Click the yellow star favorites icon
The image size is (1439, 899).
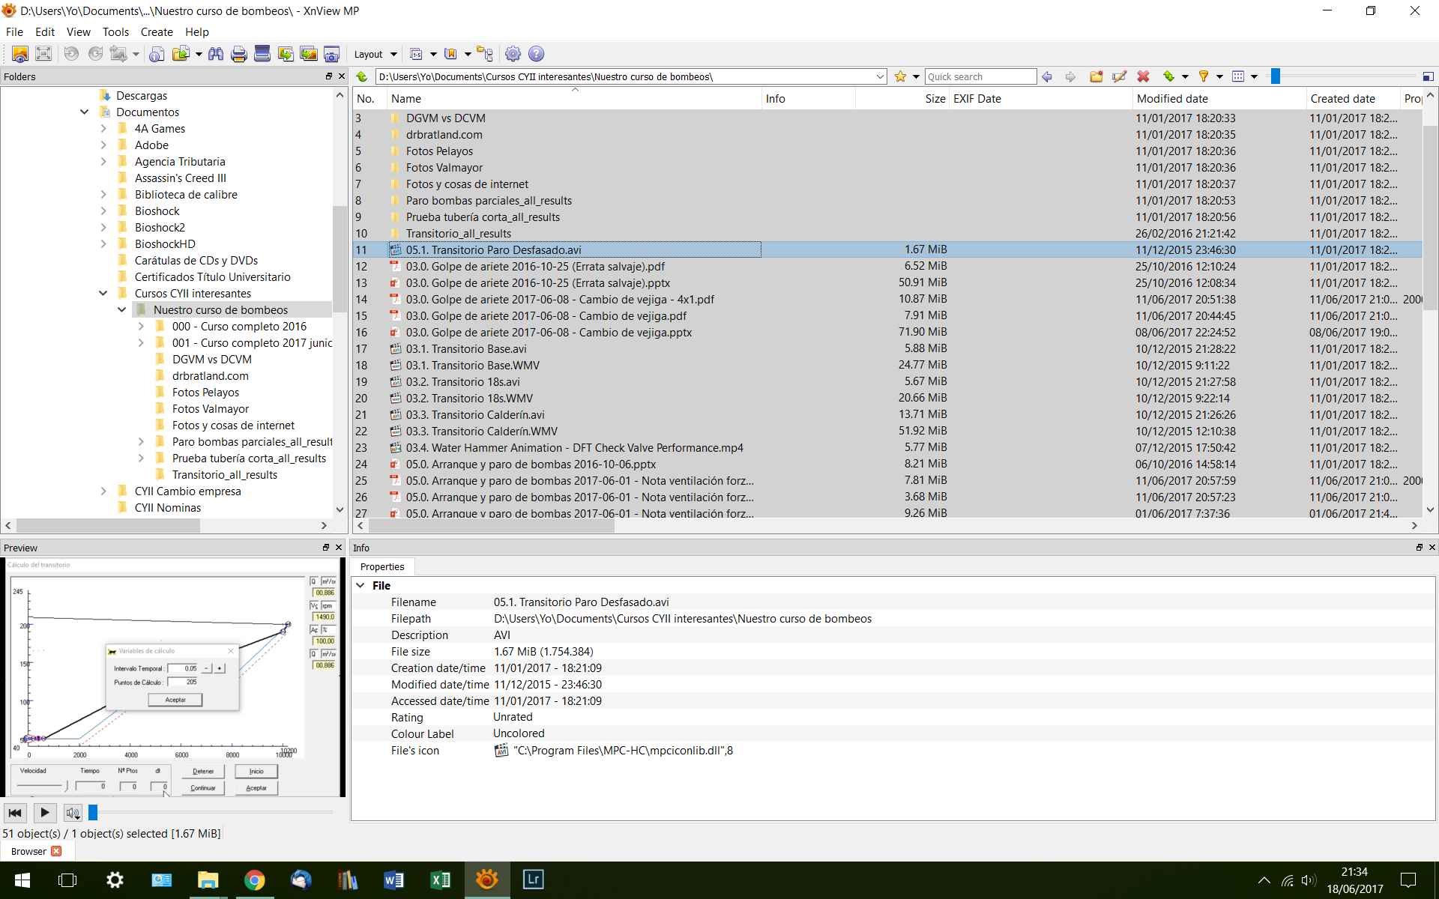tap(900, 76)
